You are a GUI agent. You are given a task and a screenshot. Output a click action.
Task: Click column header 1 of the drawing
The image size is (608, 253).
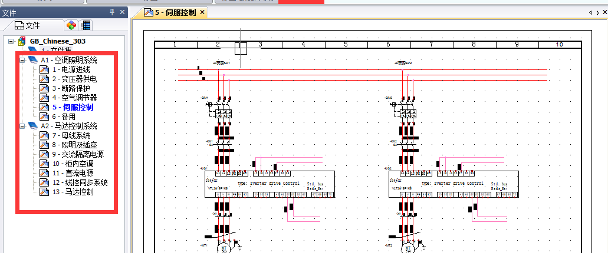(x=176, y=45)
